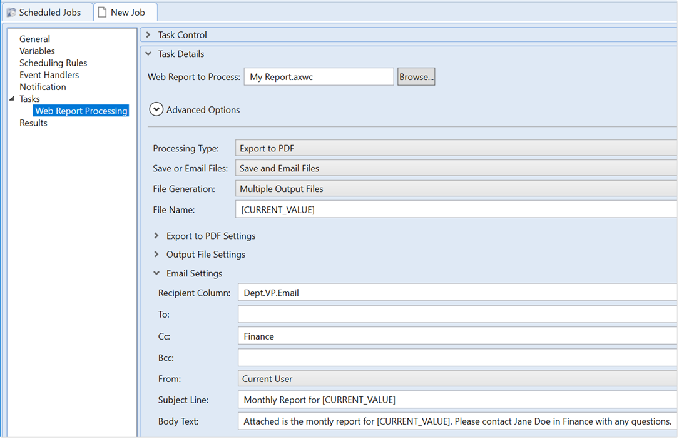Image resolution: width=679 pixels, height=439 pixels.
Task: Open the File Generation dropdown
Action: click(456, 188)
